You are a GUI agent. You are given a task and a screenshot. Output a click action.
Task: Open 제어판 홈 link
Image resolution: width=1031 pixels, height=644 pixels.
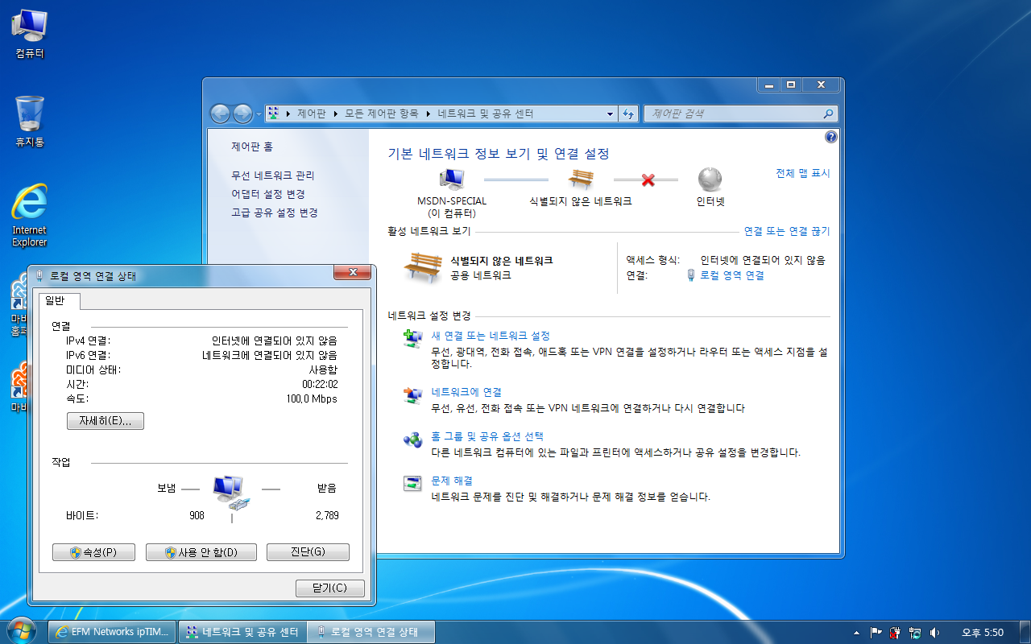pos(252,147)
